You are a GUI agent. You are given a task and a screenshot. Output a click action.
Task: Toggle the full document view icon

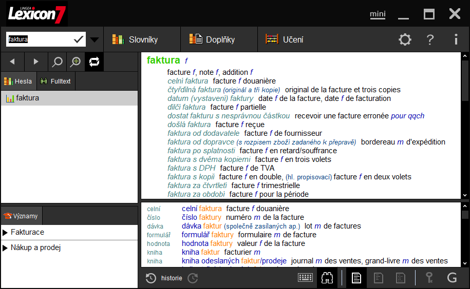point(356,278)
